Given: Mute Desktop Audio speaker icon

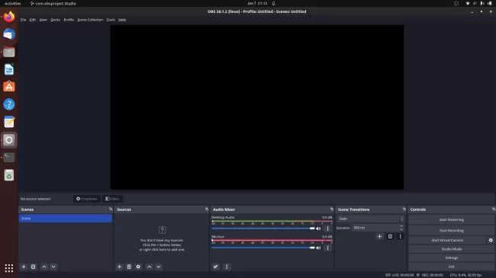Looking at the screenshot, I should click(x=318, y=228).
